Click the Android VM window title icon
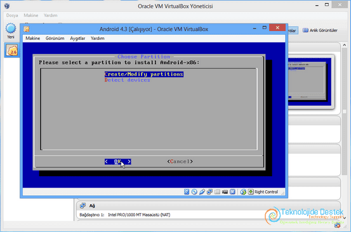This screenshot has width=351, height=232. pyautogui.click(x=27, y=29)
